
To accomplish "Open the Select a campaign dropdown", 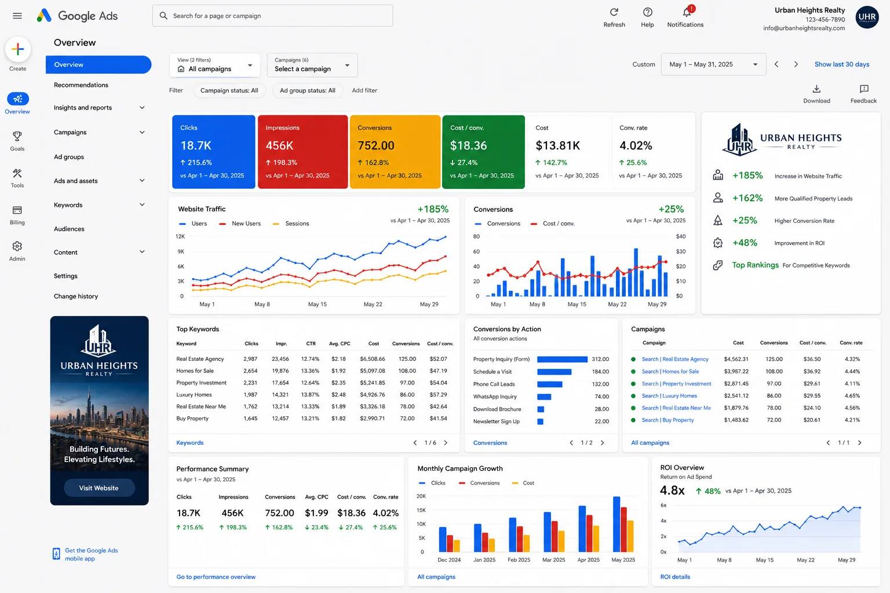I will coord(312,65).
